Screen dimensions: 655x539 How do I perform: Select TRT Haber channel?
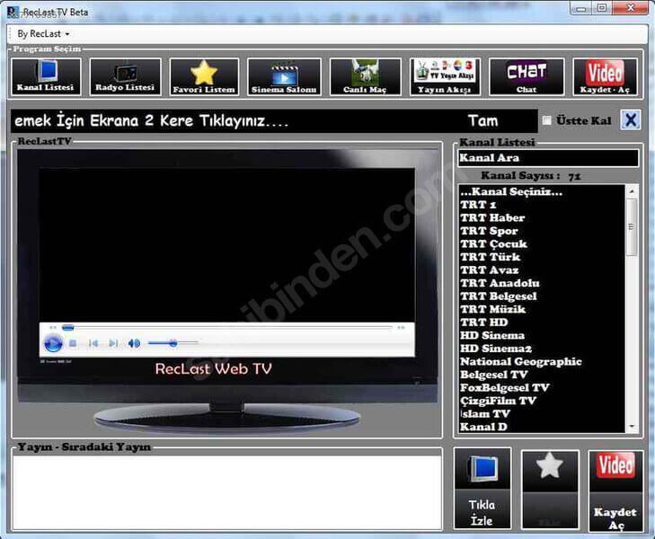[x=542, y=218]
